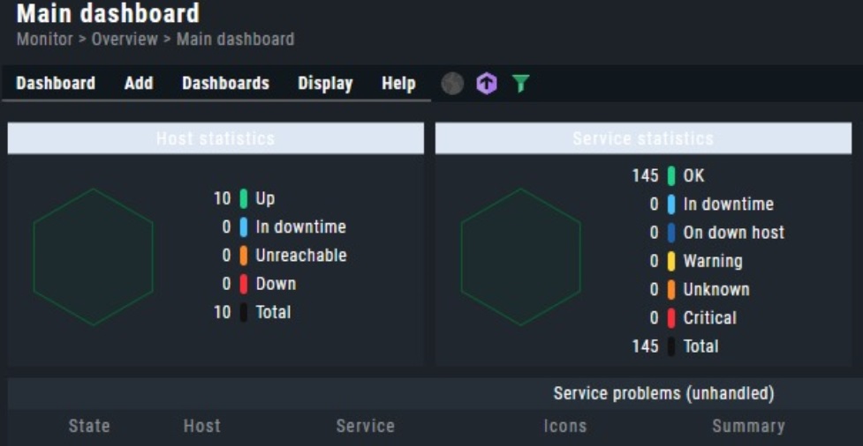
Task: Open the Help menu
Action: pos(398,84)
